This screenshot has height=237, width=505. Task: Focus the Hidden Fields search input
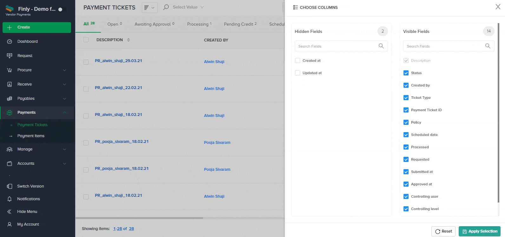(337, 46)
